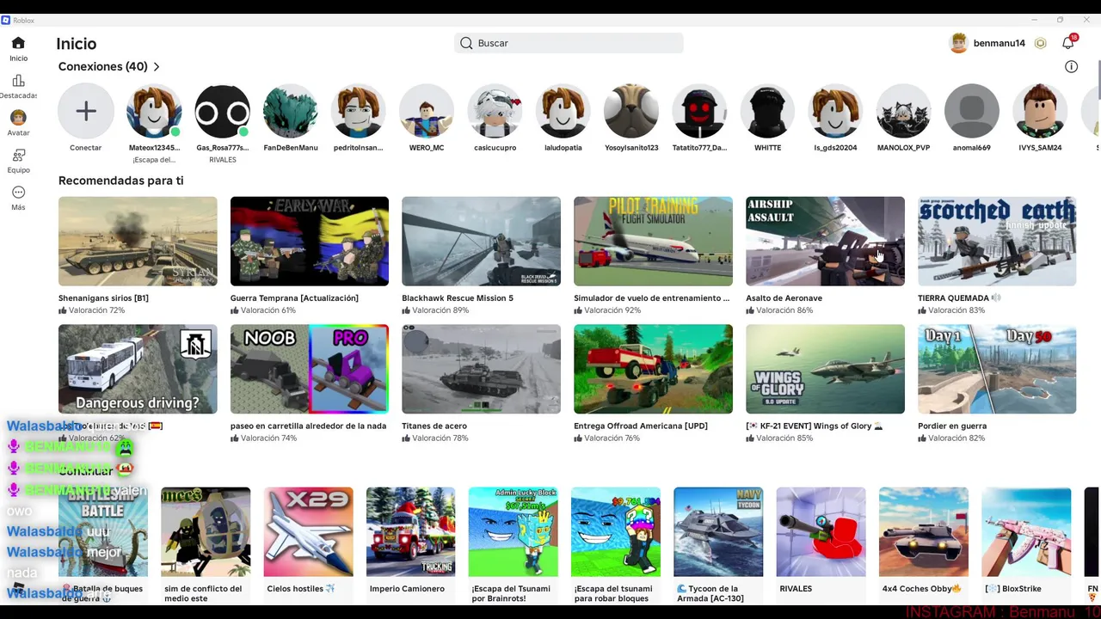The image size is (1101, 619).
Task: Open Shenanigans sirios game thumbnail
Action: 138,241
